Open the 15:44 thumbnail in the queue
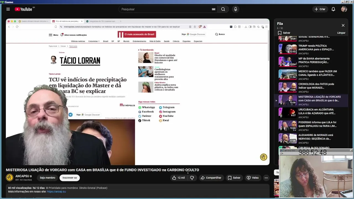354x199 pixels. tap(288, 87)
